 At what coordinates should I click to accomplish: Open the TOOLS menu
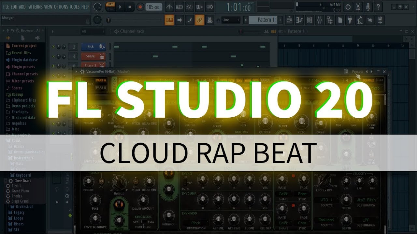pyautogui.click(x=74, y=6)
